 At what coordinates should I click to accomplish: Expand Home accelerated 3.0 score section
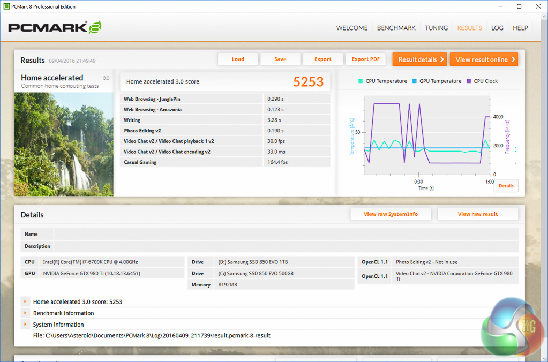(25, 301)
